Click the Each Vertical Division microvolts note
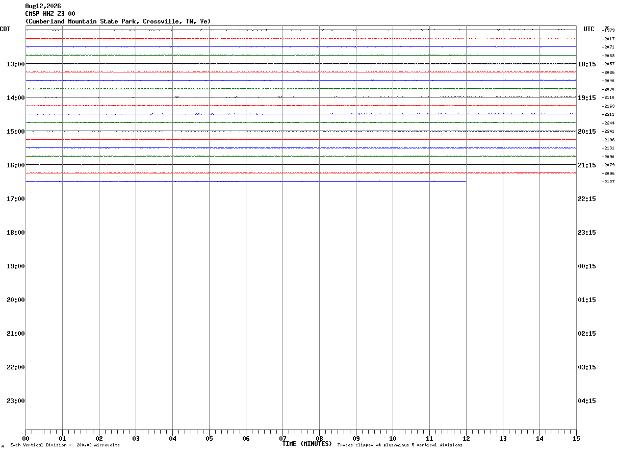The image size is (617, 452). tap(65, 445)
